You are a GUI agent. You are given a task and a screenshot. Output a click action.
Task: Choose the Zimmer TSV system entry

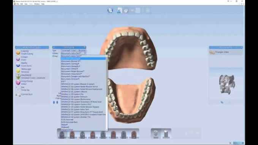(x=76, y=117)
